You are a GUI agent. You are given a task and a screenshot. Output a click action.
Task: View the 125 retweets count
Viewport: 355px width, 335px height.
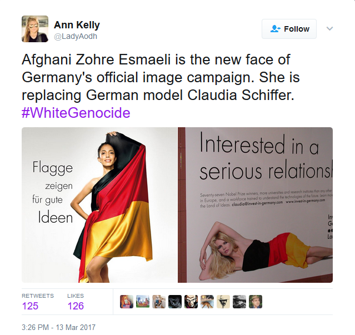[30, 306]
